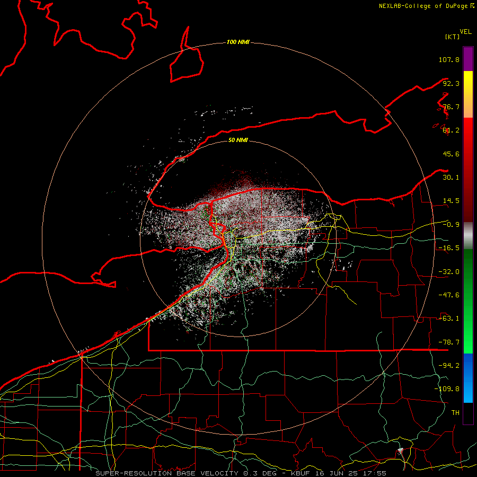Click the -63.1 scale value
This screenshot has height=477, width=477.
point(449,319)
